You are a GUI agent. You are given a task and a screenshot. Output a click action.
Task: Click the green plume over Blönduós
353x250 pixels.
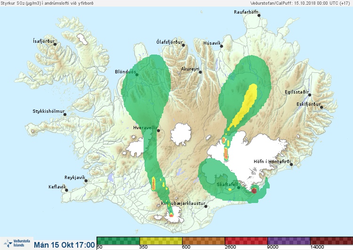click(145, 90)
